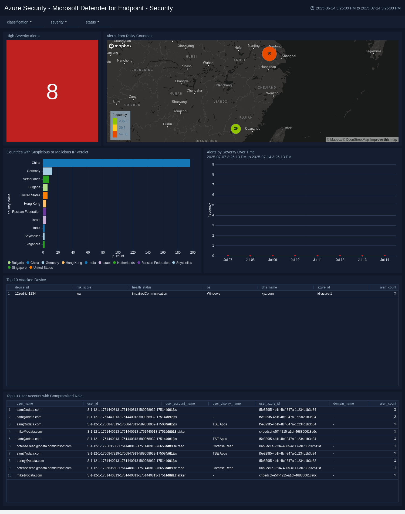The width and height of the screenshot is (405, 514).
Task: Click the High Severity Alerts value 8
Action: point(52,92)
